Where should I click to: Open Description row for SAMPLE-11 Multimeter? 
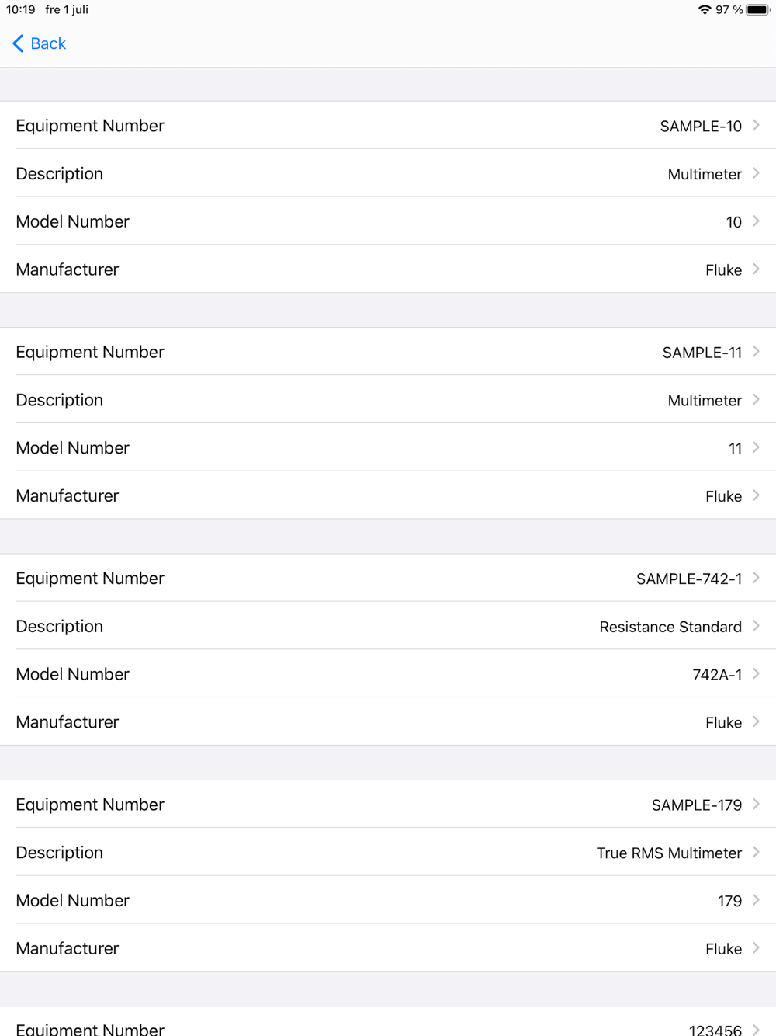pos(388,400)
